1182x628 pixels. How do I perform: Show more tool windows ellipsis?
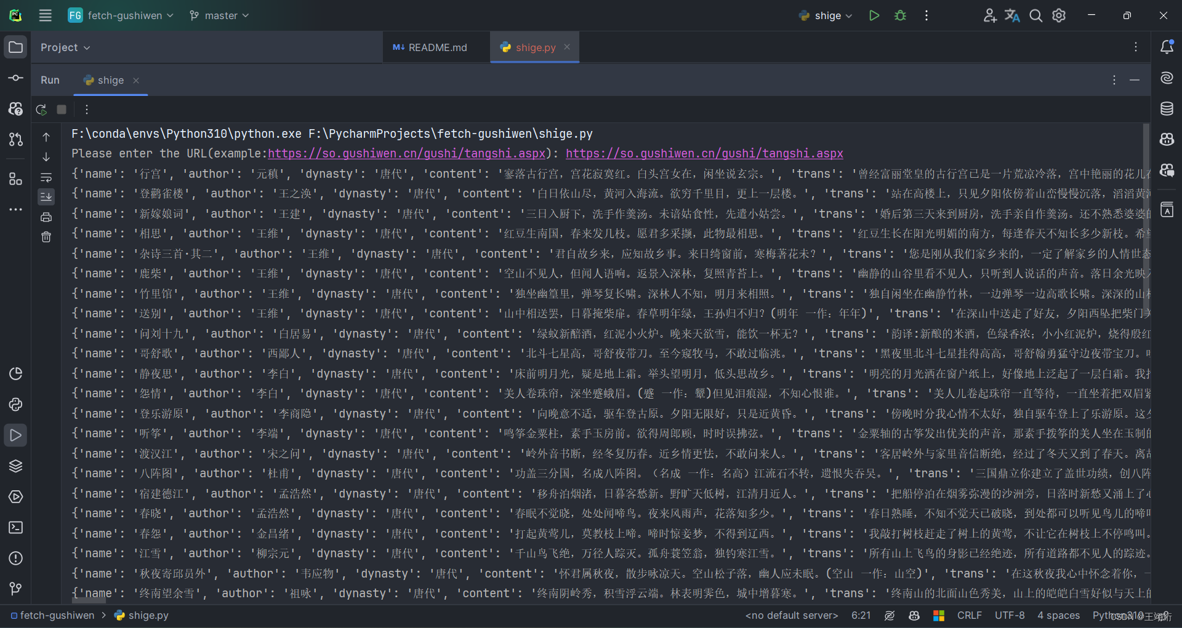(x=16, y=210)
